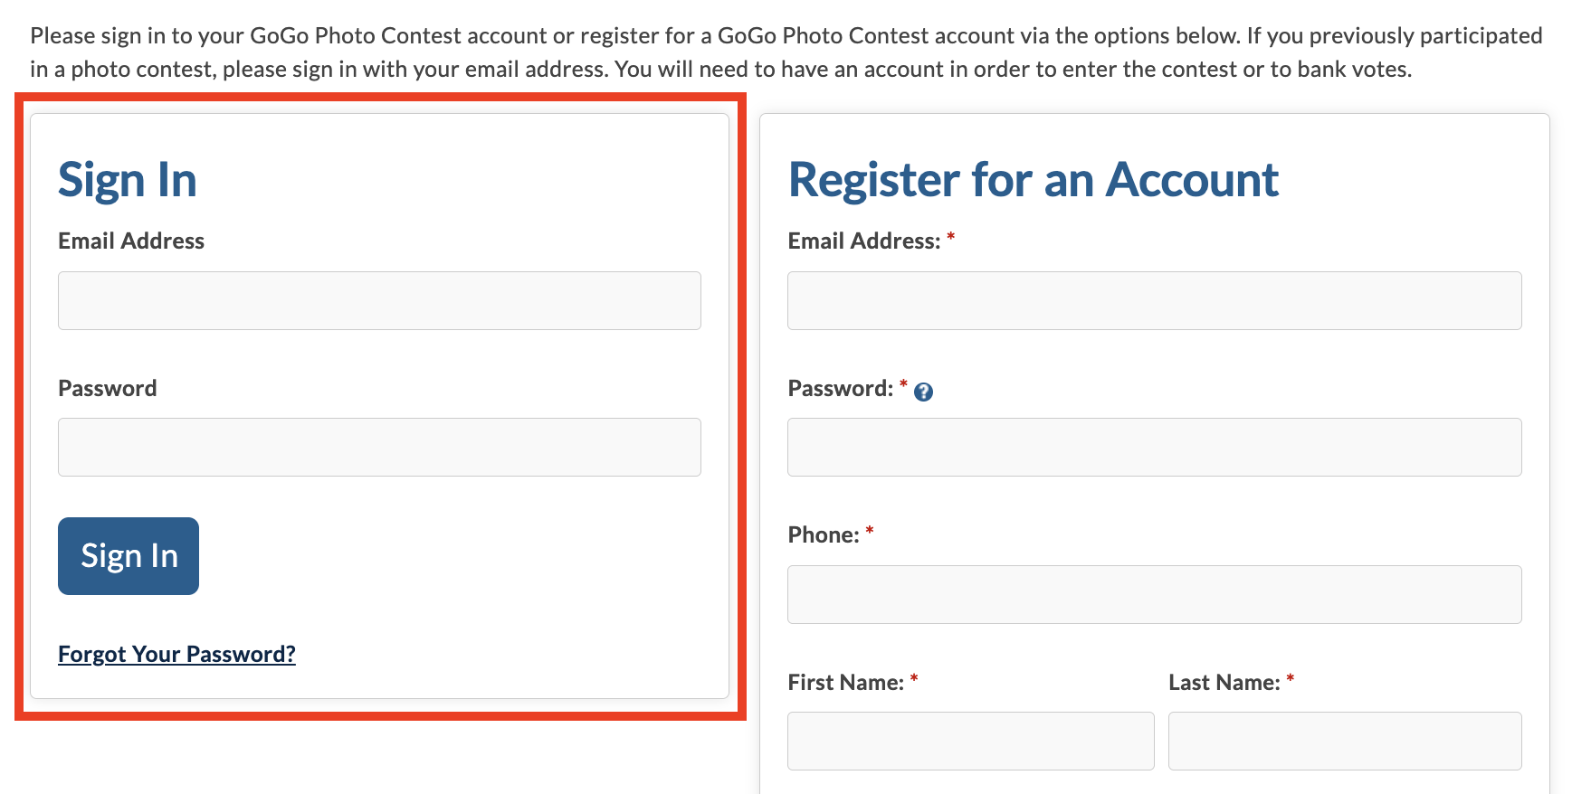Click the required Password label in Register
Viewport: 1591px width, 794px height.
(x=841, y=389)
